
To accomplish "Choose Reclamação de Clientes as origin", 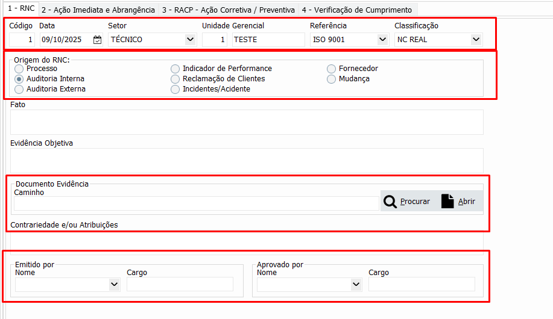I will pos(175,79).
